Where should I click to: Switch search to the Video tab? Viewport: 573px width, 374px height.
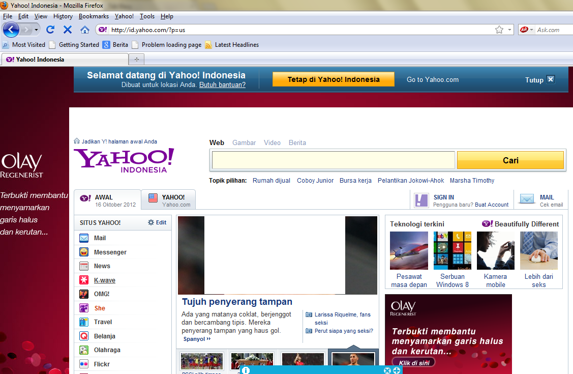[272, 142]
